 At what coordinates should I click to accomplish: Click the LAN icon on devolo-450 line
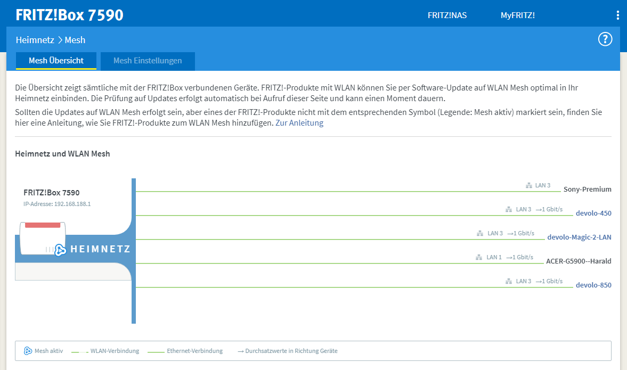pos(509,209)
